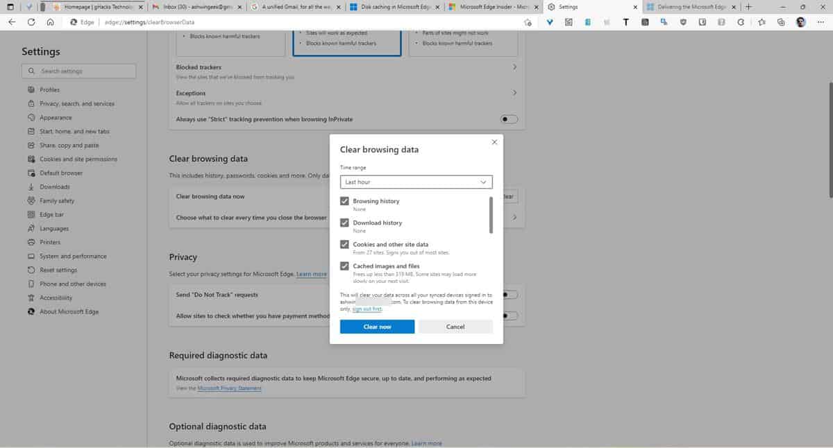This screenshot has height=448, width=833.
Task: Open the browser Favorites icon
Action: coord(762,21)
